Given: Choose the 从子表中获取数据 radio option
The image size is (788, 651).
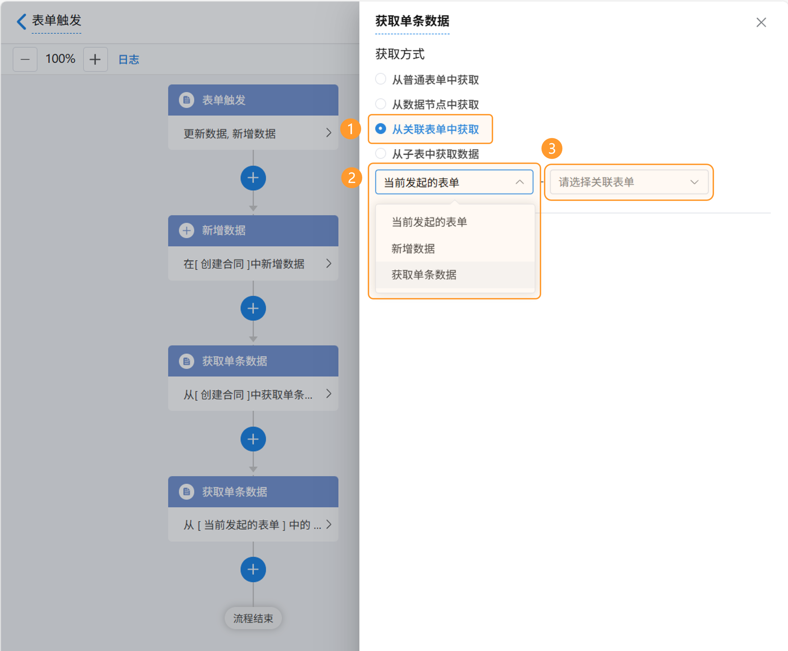Looking at the screenshot, I should [380, 153].
